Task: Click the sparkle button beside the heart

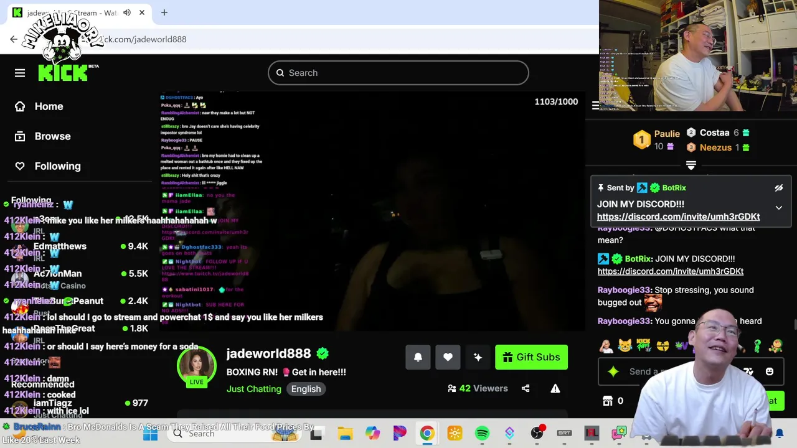Action: coord(478,357)
